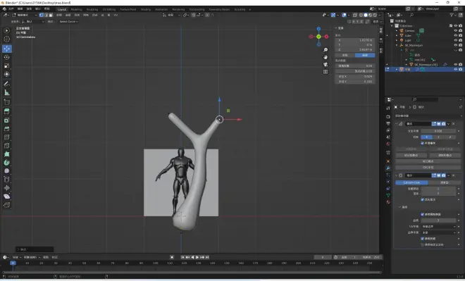This screenshot has width=465, height=281.
Task: Open the Edit Mode selector dropdown
Action: 25,15
